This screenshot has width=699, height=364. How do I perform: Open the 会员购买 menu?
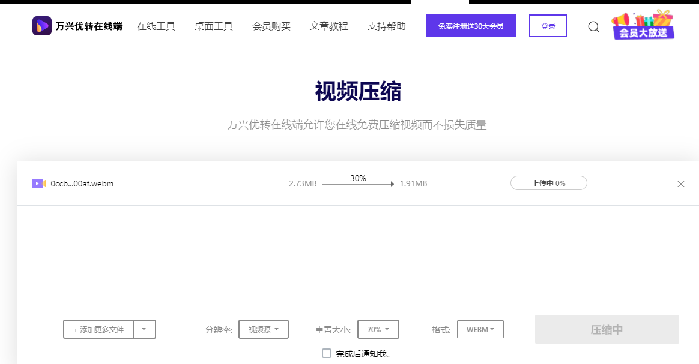click(271, 26)
